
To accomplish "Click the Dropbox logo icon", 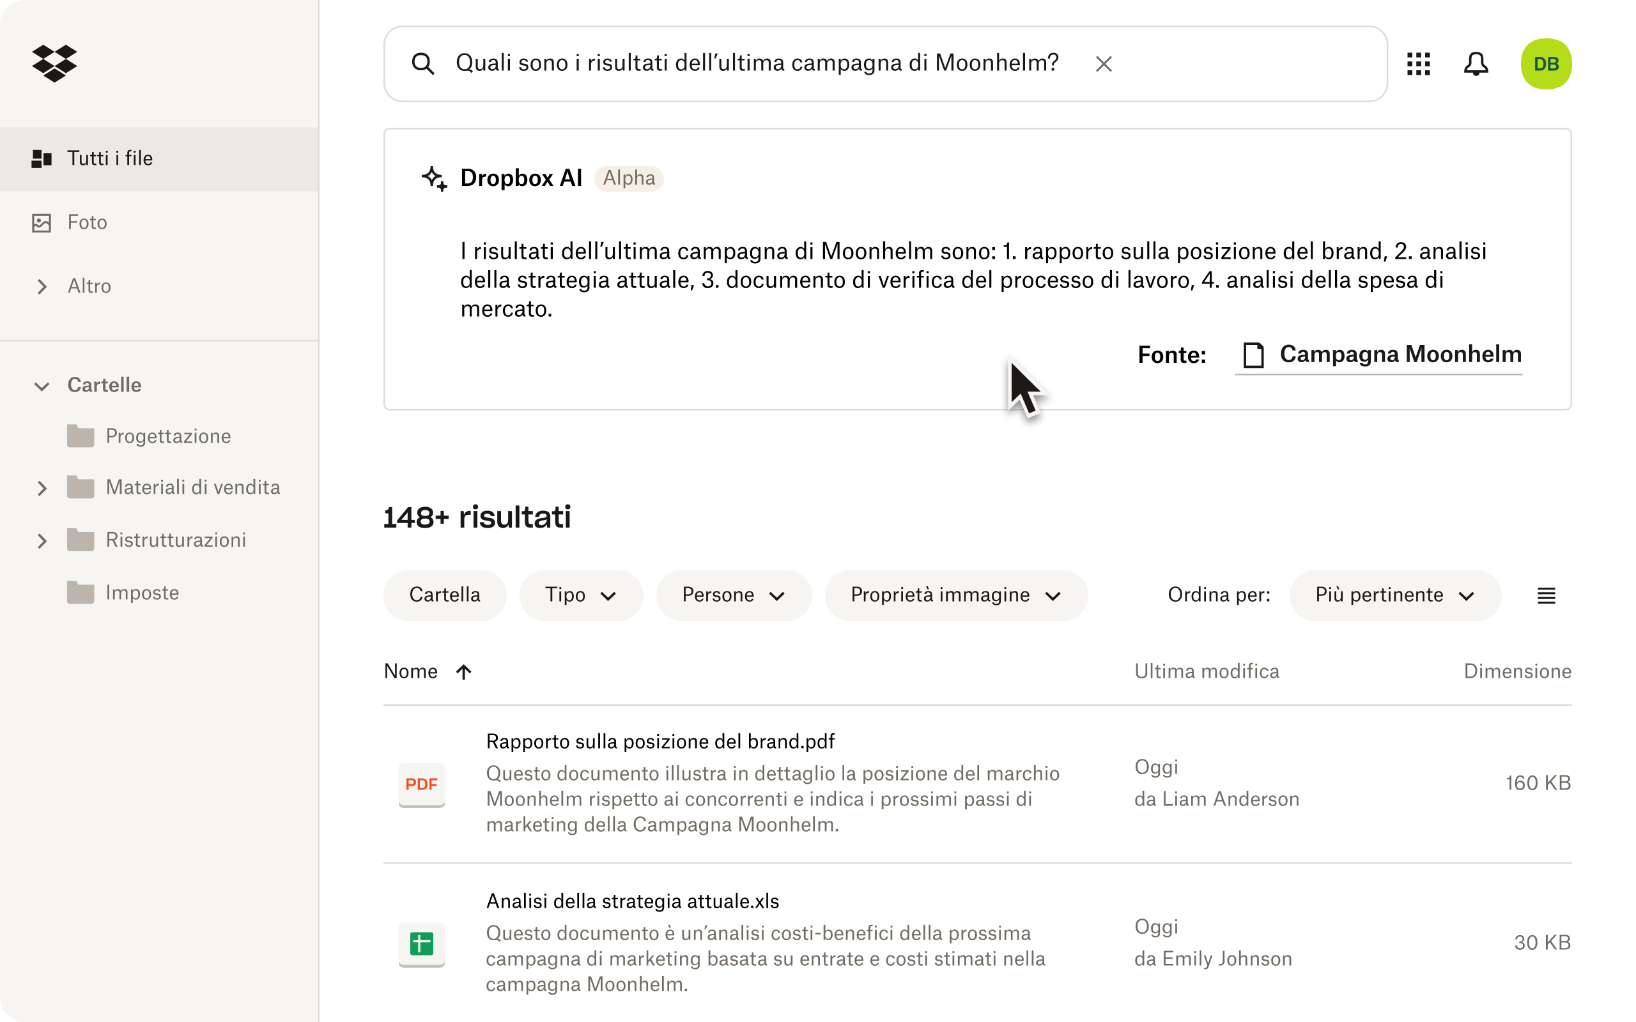I will 54,63.
